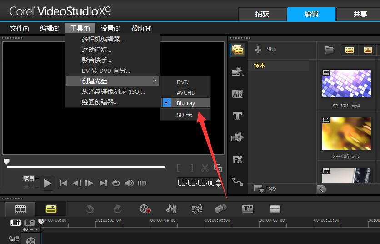Click the import media folder icon
Image resolution: width=380 pixels, height=244 pixels.
point(330,50)
